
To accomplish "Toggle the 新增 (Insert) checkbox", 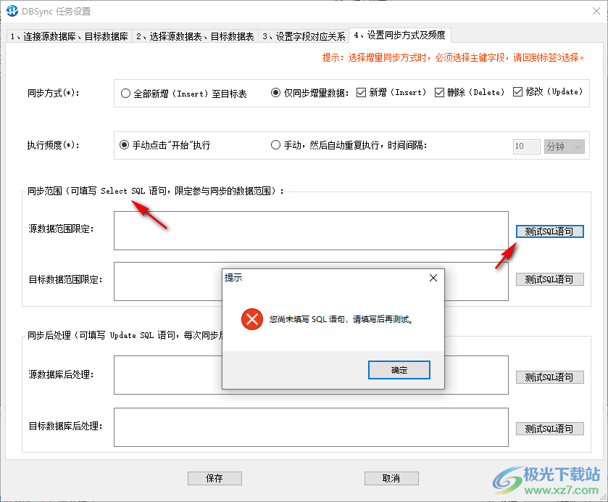I will click(391, 92).
